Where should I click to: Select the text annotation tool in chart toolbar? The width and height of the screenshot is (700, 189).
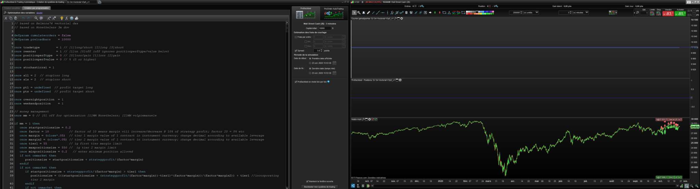425,13
